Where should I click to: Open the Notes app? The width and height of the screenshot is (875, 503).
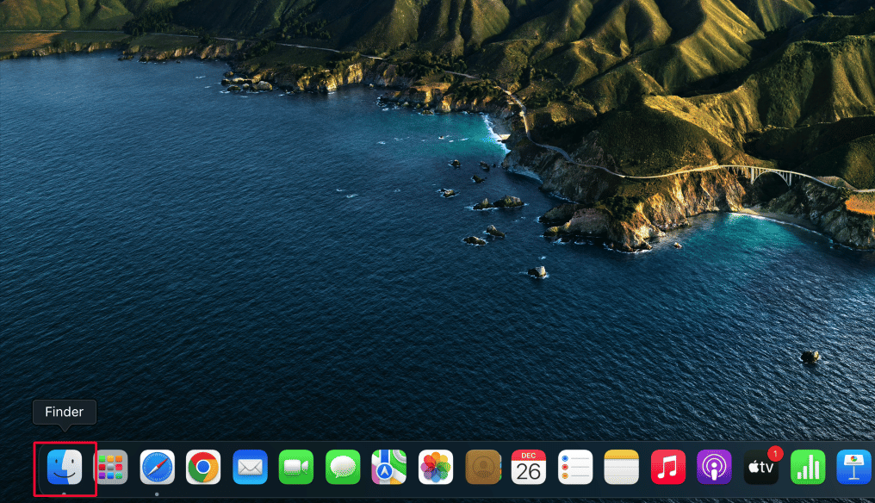click(x=621, y=467)
